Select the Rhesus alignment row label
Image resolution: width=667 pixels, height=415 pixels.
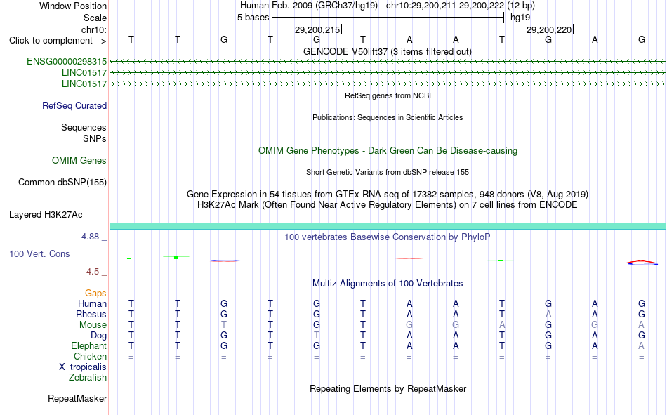point(91,314)
